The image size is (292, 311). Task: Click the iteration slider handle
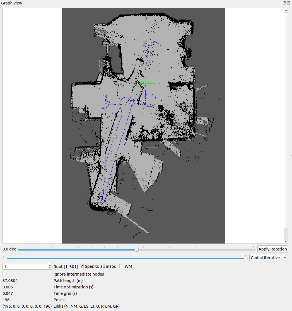(245, 258)
